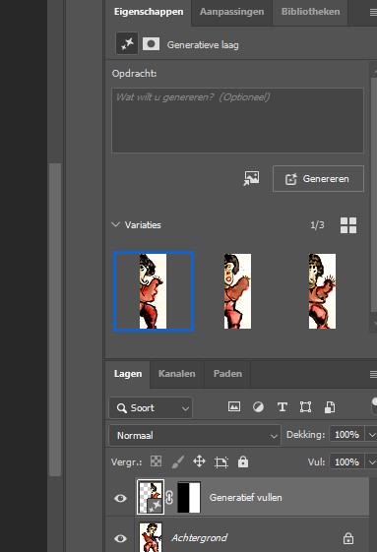Open the Eigenschappen panel menu
The image size is (377, 552).
click(373, 13)
